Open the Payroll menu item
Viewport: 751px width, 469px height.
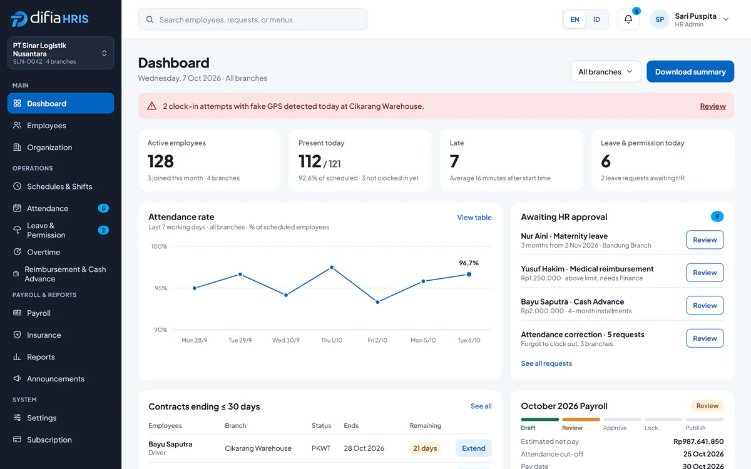pyautogui.click(x=61, y=313)
